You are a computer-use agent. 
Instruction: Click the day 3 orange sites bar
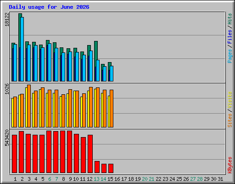pyautogui.click(x=29, y=106)
